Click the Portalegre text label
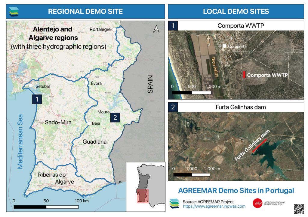308x217 pixels. click(100, 29)
